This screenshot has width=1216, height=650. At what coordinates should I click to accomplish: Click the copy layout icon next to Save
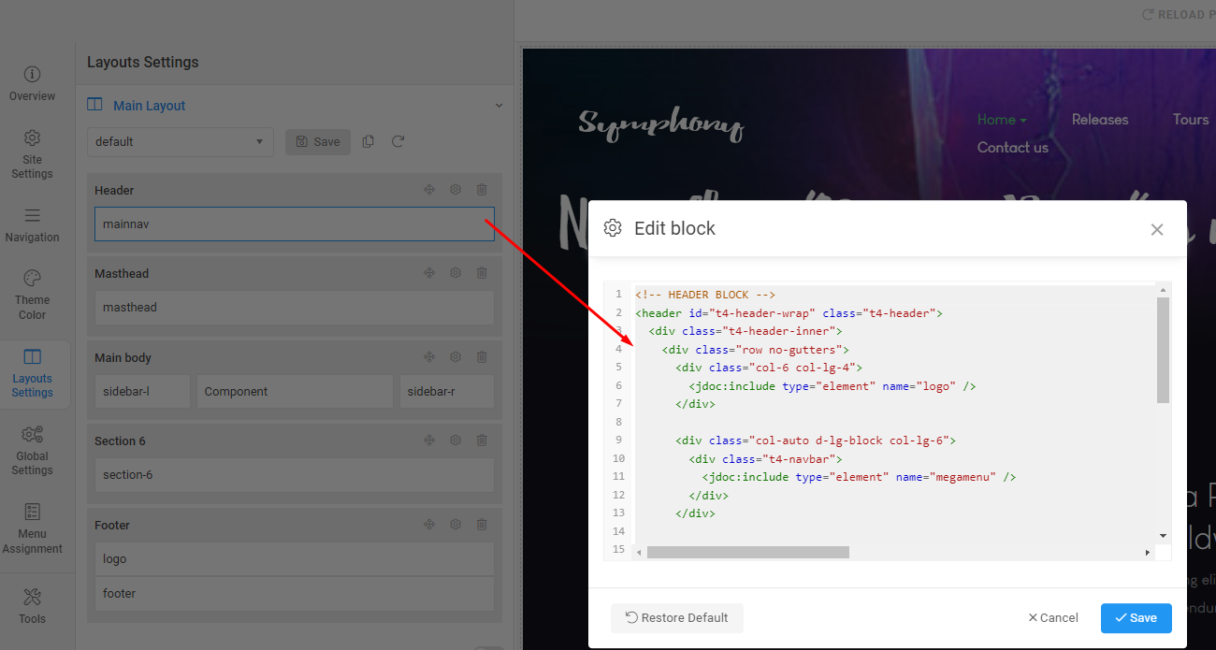[x=369, y=141]
